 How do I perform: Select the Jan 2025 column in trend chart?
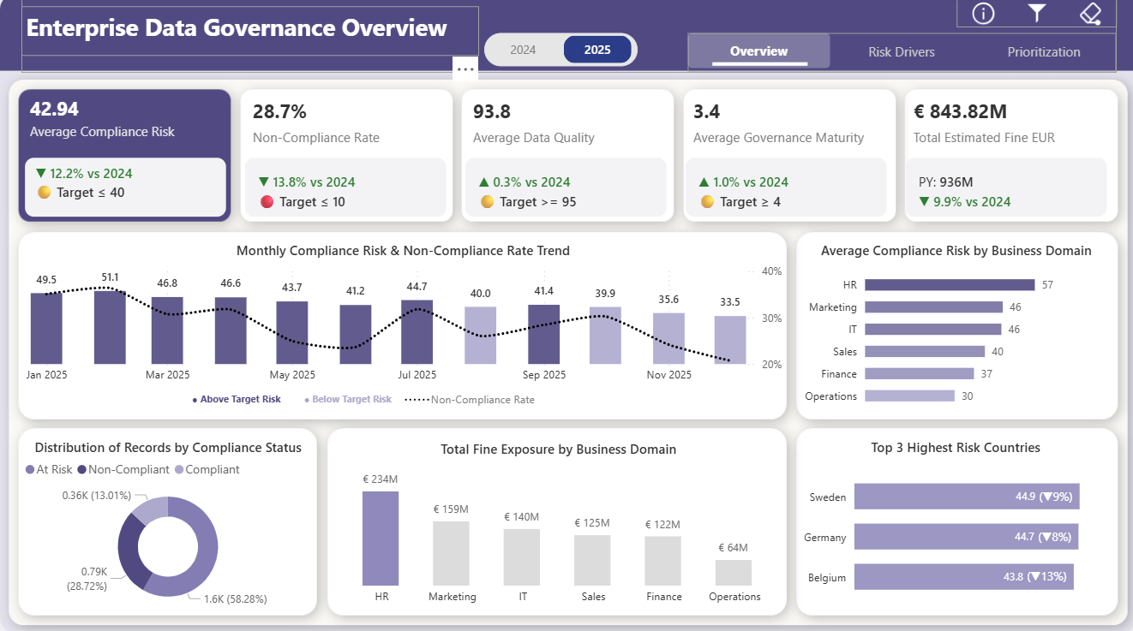pyautogui.click(x=46, y=330)
